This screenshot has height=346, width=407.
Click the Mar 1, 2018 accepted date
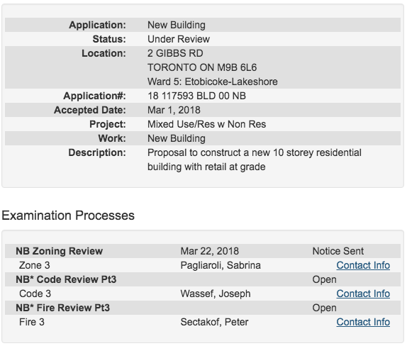point(174,110)
